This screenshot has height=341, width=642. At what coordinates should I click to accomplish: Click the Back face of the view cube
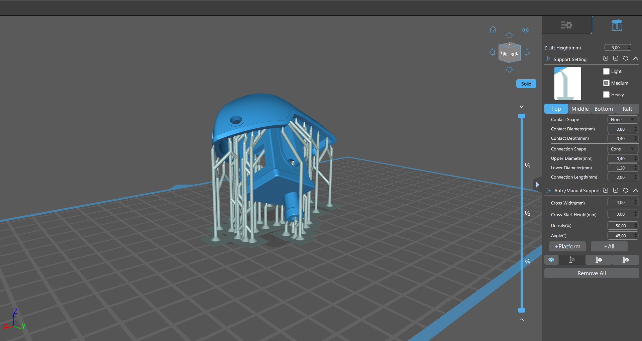click(x=514, y=54)
